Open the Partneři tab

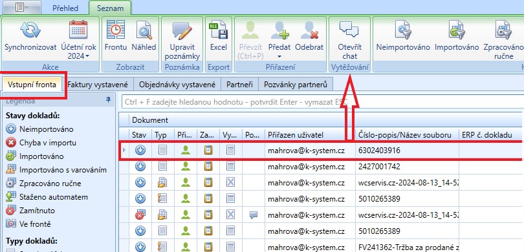[x=239, y=85]
